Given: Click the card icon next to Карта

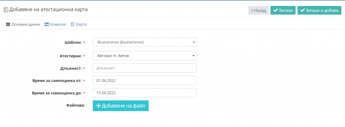Looking at the screenshot, I should point(73,25).
